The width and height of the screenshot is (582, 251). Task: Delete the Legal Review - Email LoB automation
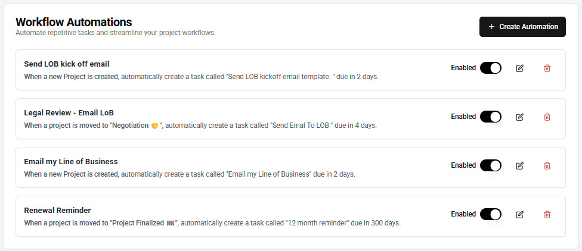[547, 117]
